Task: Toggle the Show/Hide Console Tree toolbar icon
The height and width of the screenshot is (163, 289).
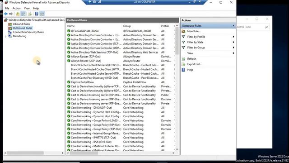Action: (23, 14)
